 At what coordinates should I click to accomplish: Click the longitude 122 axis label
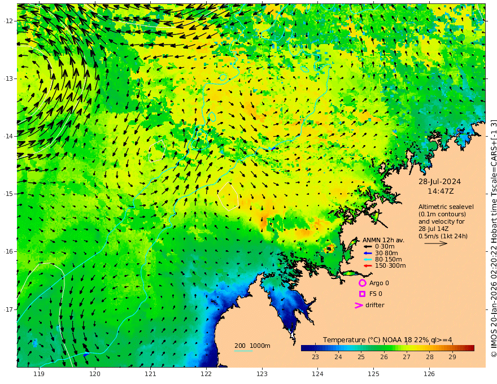pyautogui.click(x=206, y=374)
